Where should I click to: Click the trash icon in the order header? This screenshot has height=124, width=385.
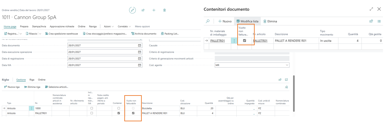click(165, 10)
